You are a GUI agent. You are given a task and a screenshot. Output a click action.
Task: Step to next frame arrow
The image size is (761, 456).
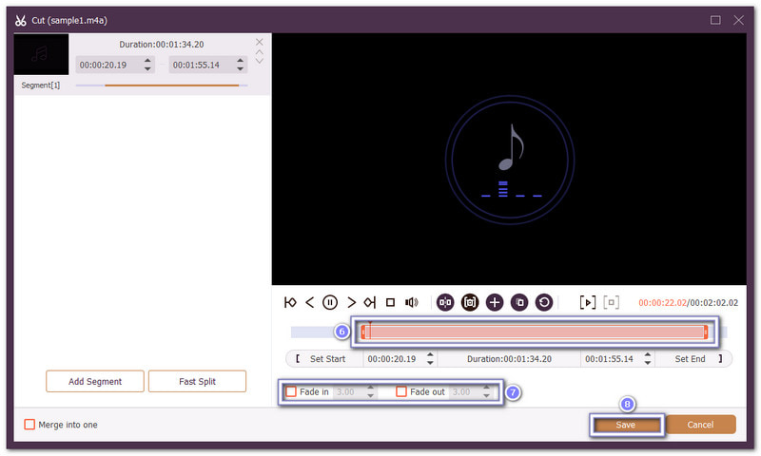tap(351, 302)
